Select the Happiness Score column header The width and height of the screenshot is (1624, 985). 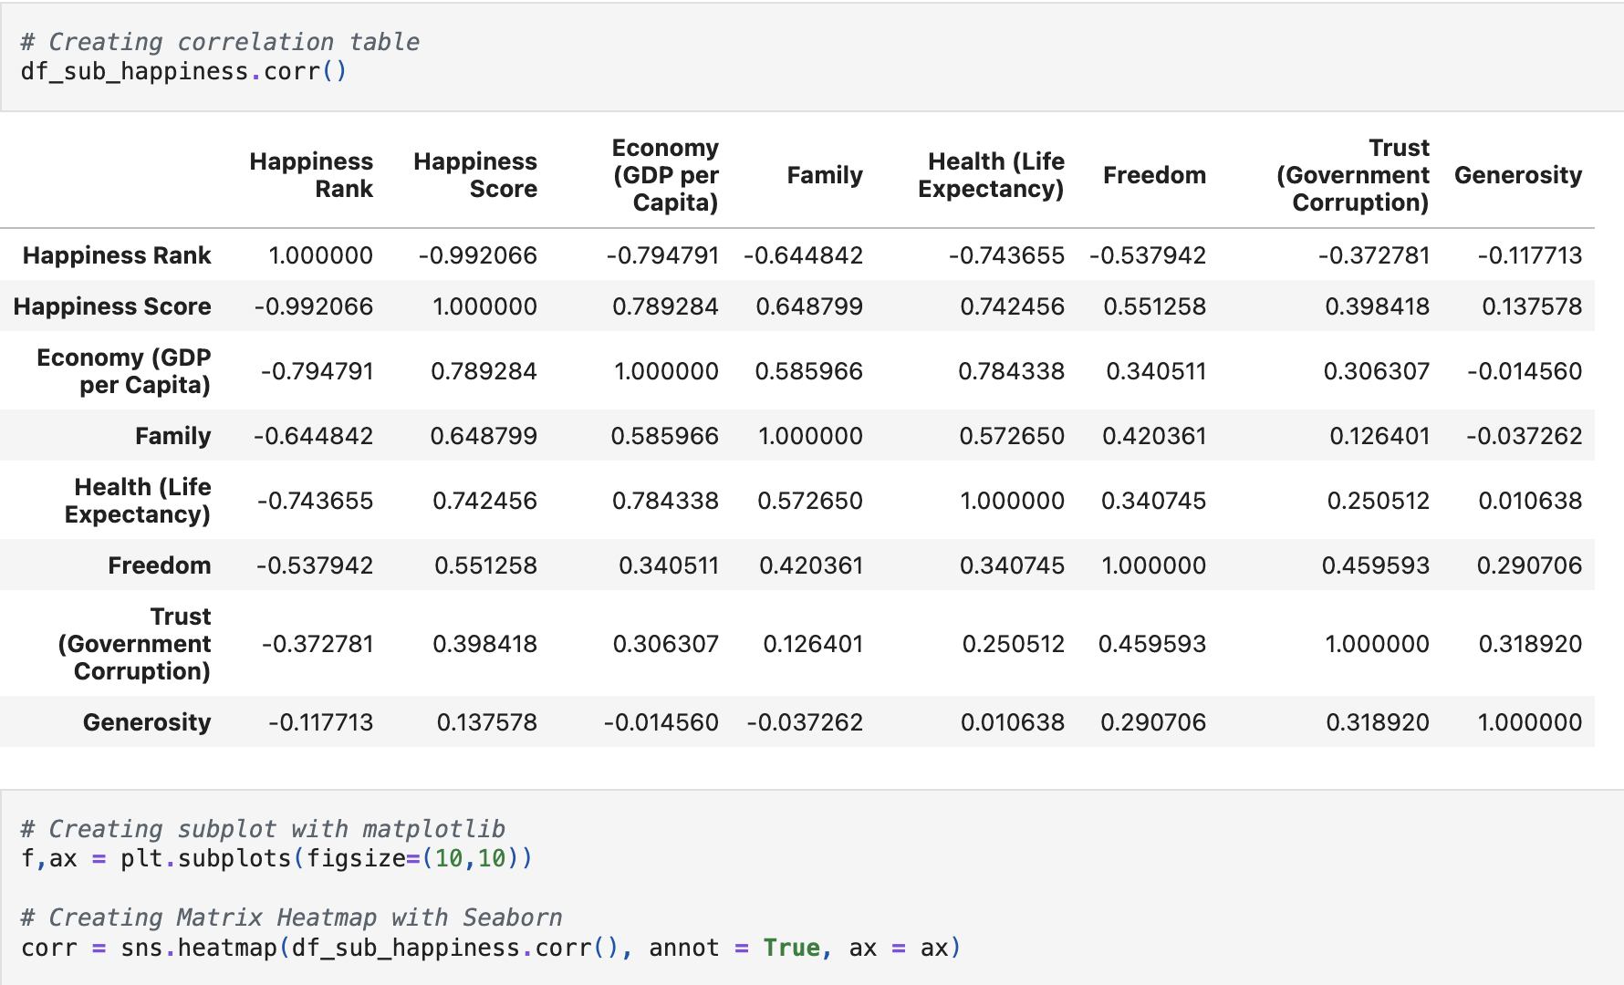[475, 175]
